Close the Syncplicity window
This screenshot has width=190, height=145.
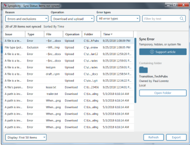(x=183, y=5)
